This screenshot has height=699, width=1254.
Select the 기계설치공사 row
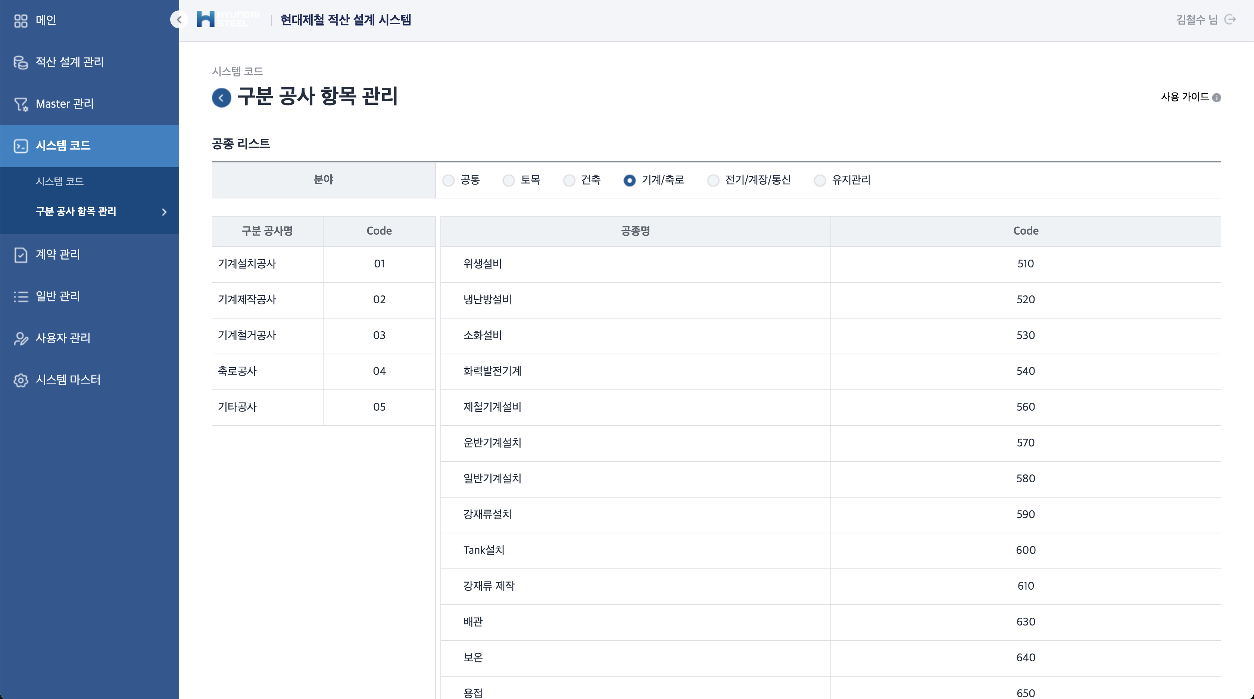pos(247,264)
